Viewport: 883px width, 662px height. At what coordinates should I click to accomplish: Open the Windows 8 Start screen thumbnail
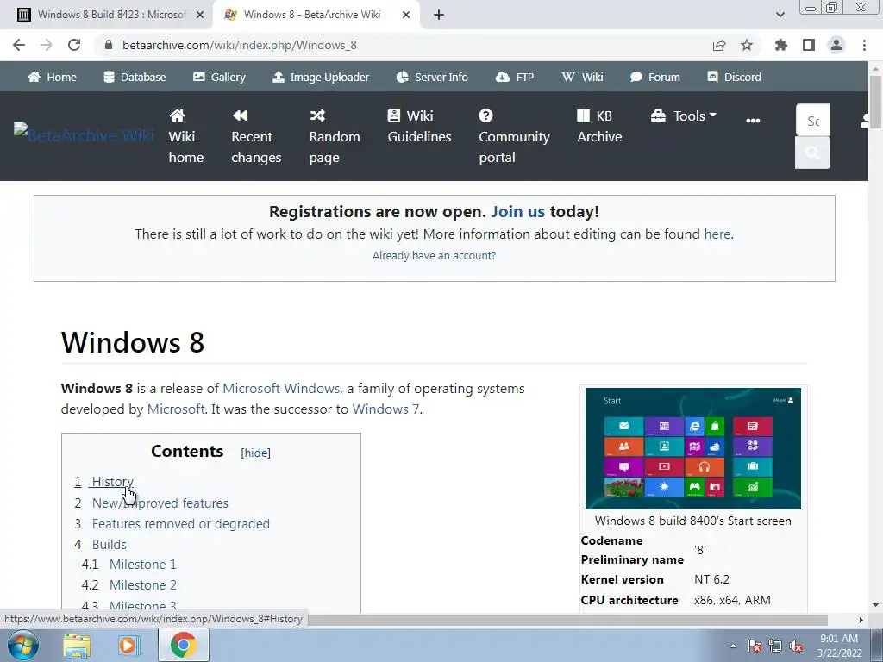tap(693, 448)
